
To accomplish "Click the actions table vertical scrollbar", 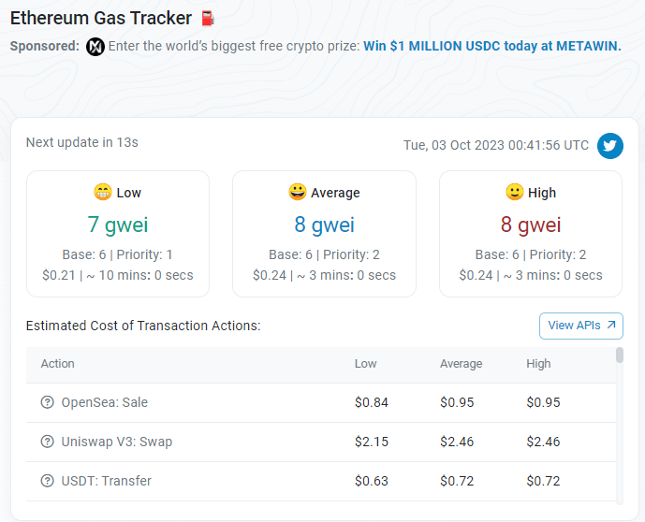I will click(x=620, y=355).
